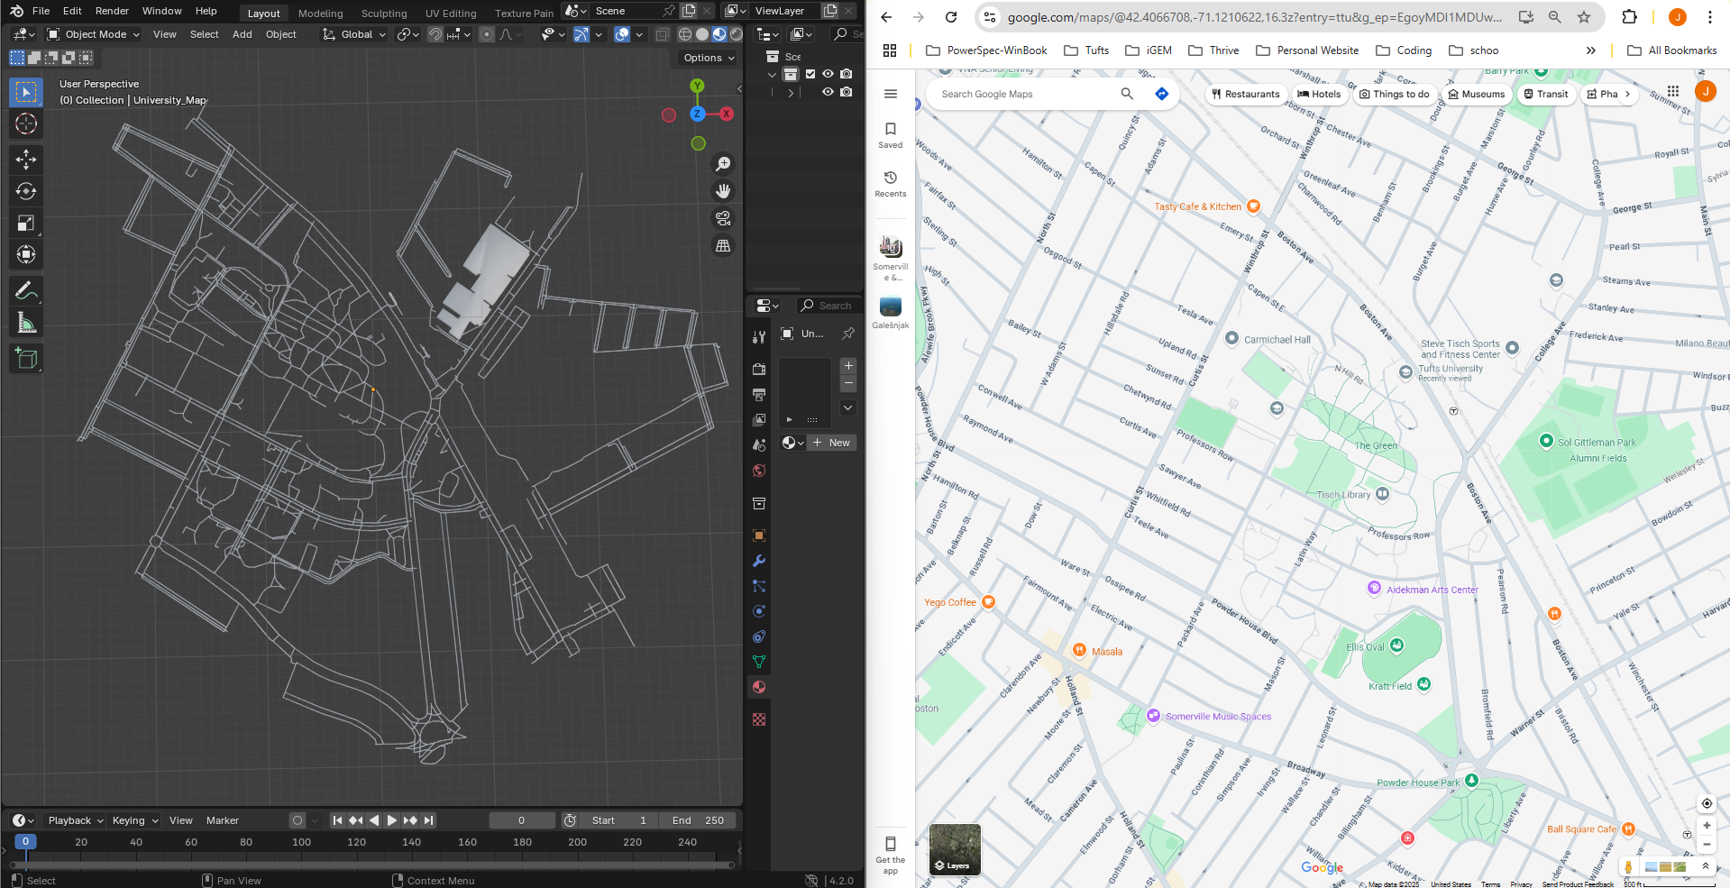Activate the Rotate tool
Screen dimensions: 1730x888
point(25,191)
